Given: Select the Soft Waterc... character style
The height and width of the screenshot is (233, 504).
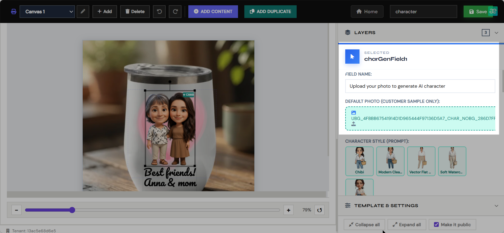Looking at the screenshot, I should click(x=452, y=161).
